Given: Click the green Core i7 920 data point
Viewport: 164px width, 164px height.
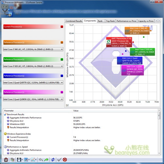Looking at the screenshot, I should (x=144, y=37).
